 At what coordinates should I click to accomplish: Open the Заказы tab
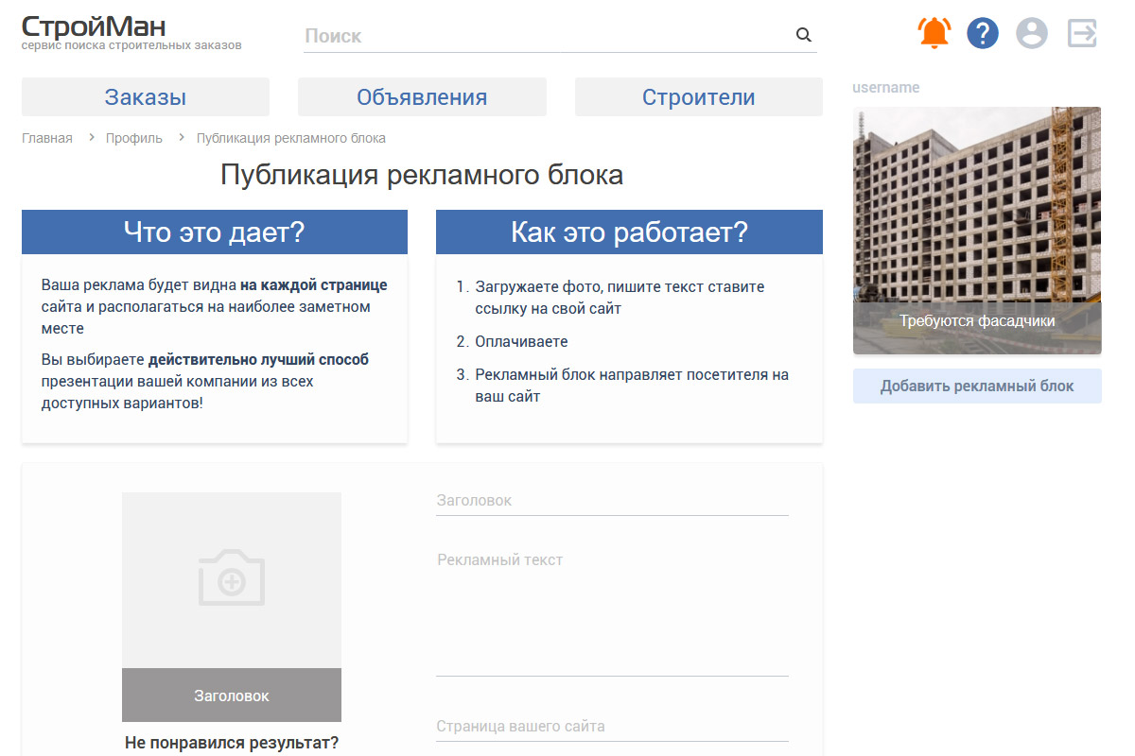tap(146, 97)
